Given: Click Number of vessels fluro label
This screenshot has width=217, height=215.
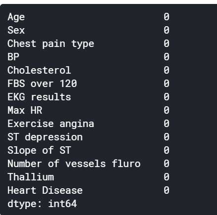Looking at the screenshot, I should point(74,164).
